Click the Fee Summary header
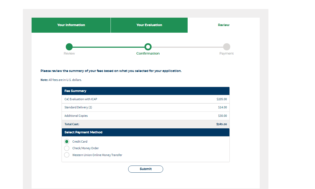 click(x=146, y=91)
